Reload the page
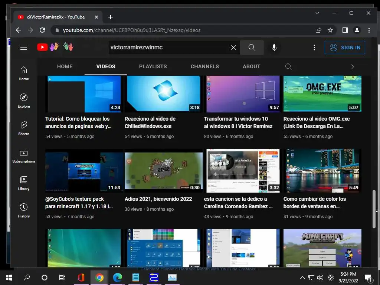This screenshot has height=285, width=380. click(x=42, y=30)
